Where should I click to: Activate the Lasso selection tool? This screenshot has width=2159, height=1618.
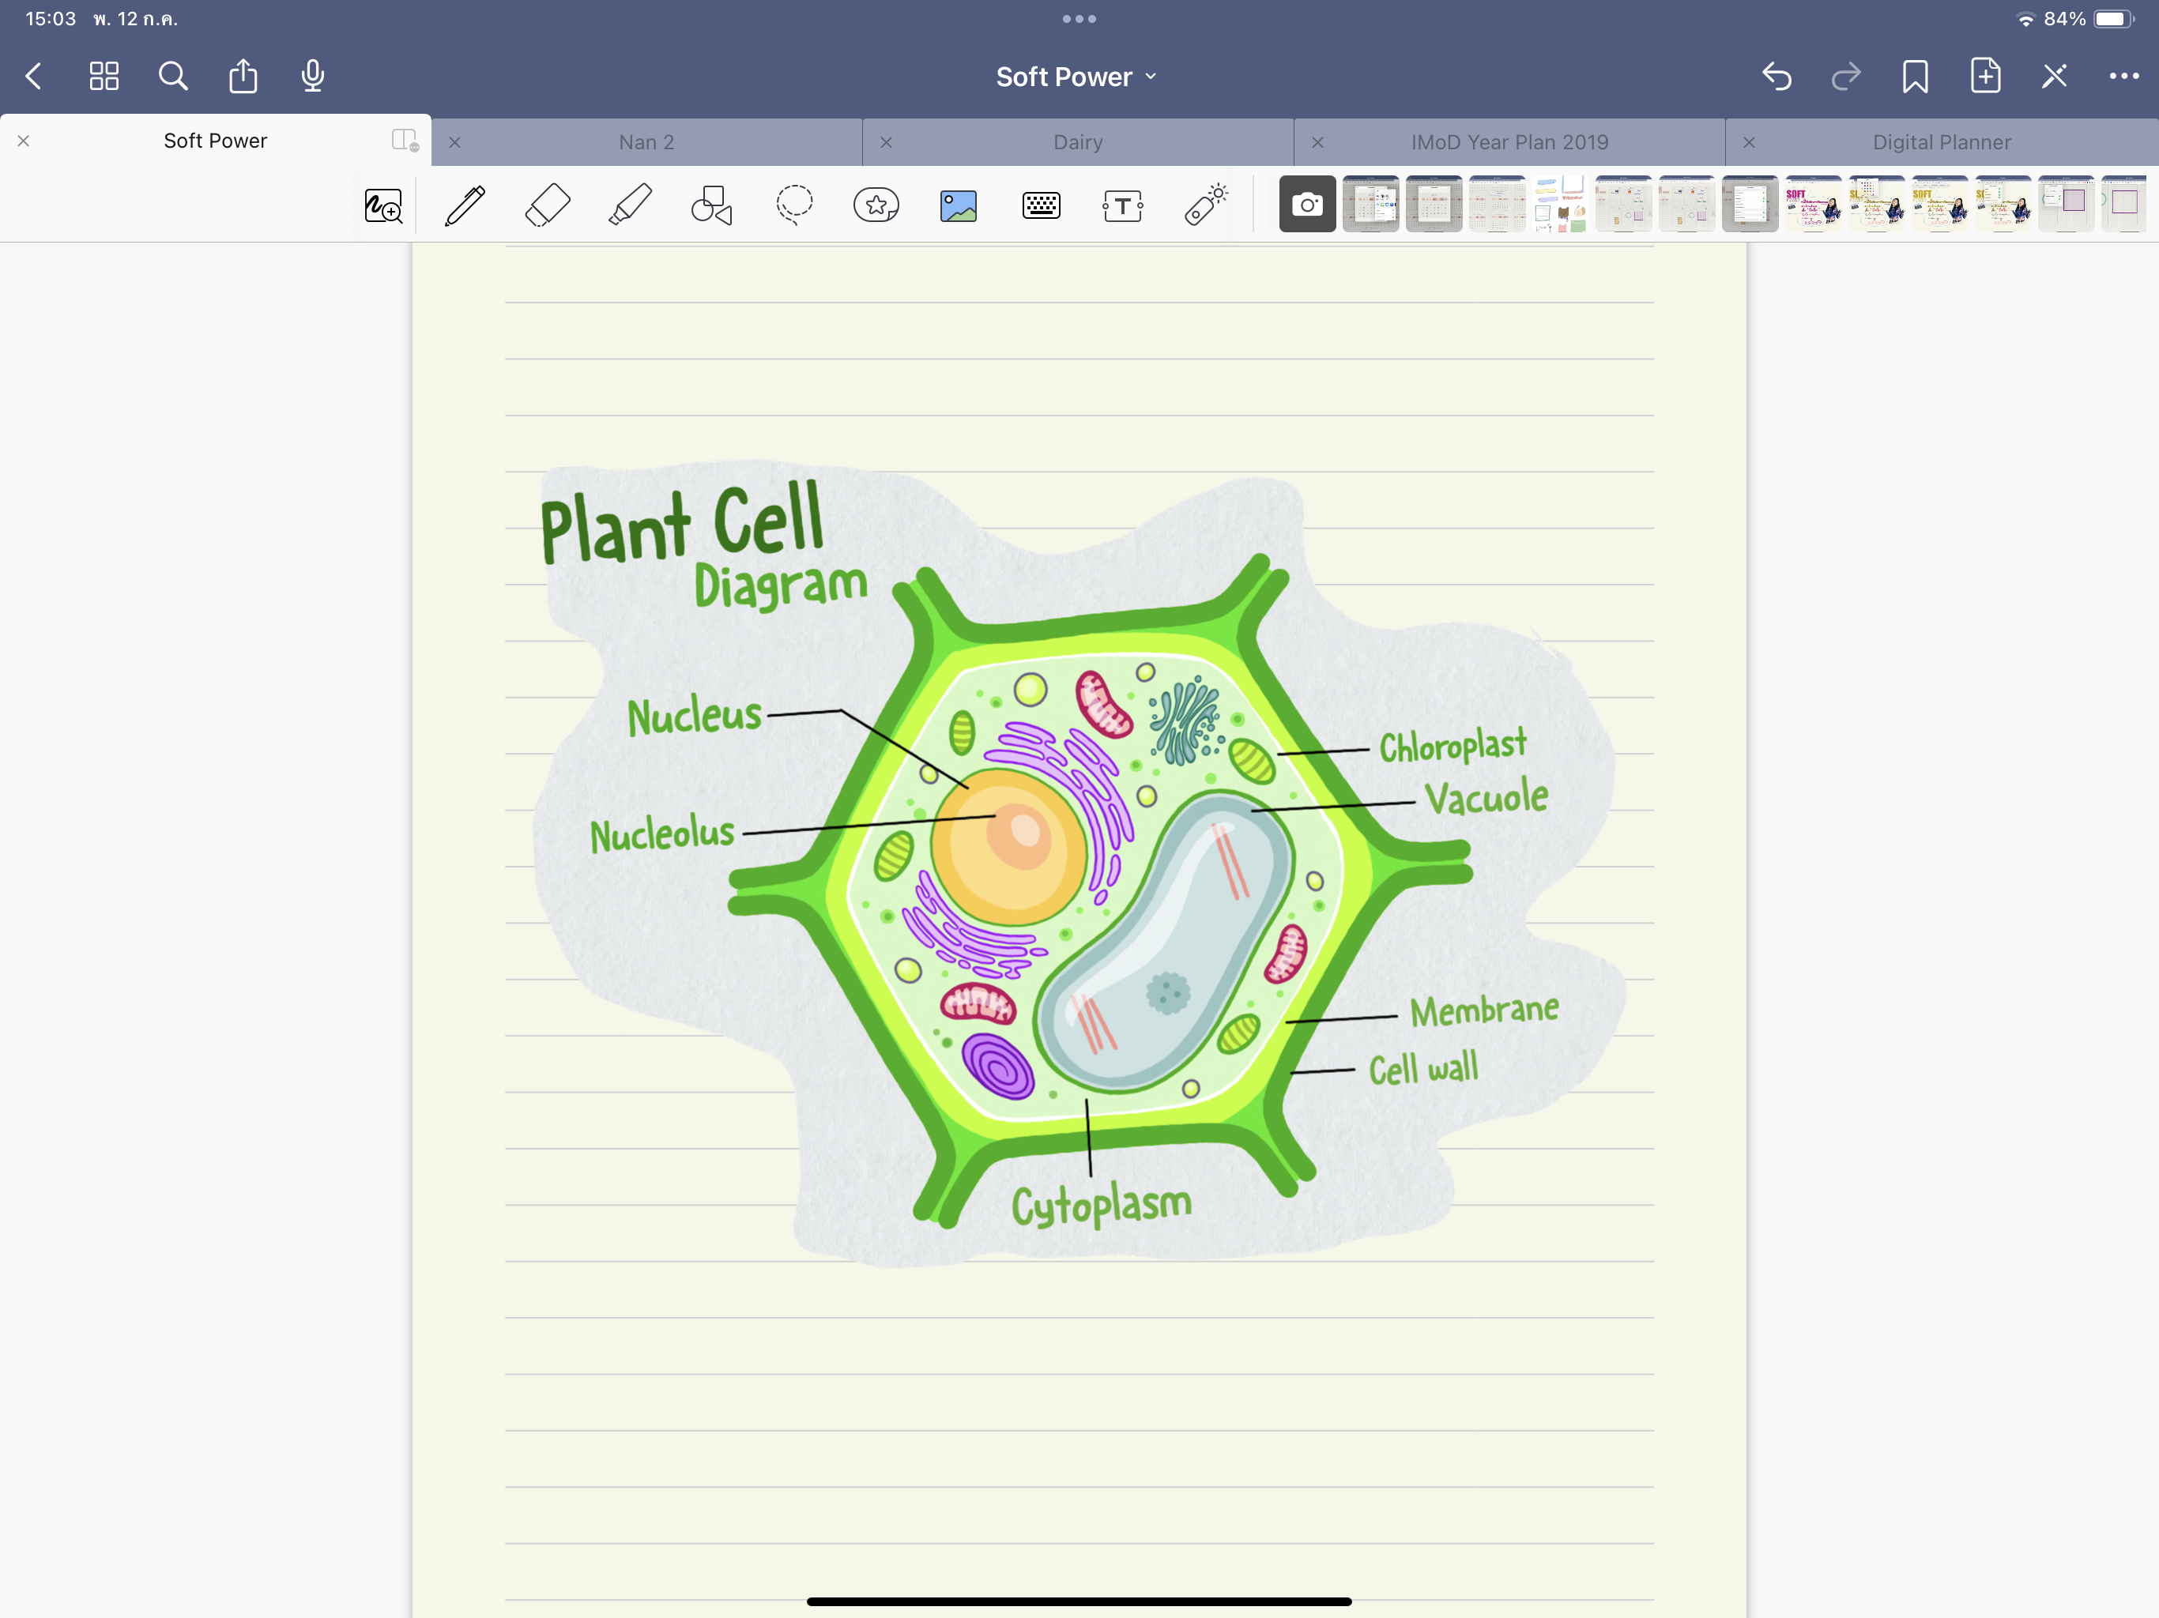(x=793, y=206)
